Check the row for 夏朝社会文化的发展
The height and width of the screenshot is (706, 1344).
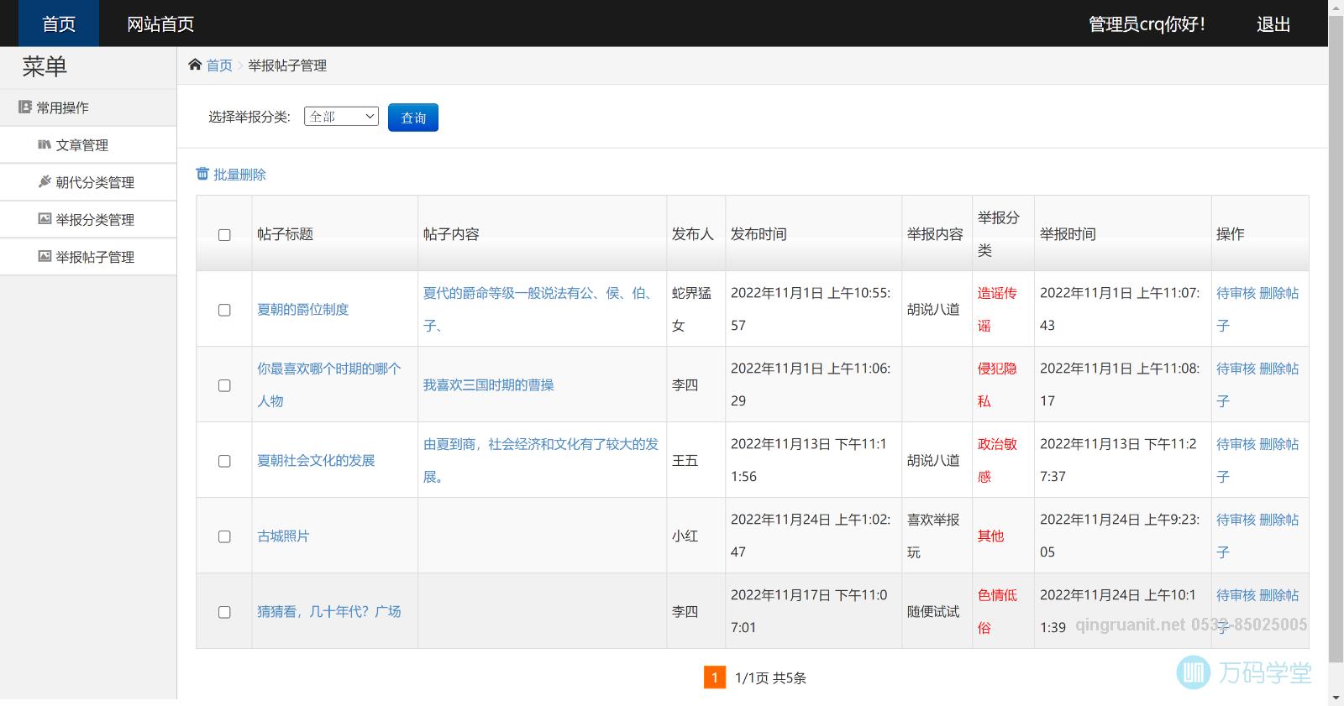click(224, 461)
